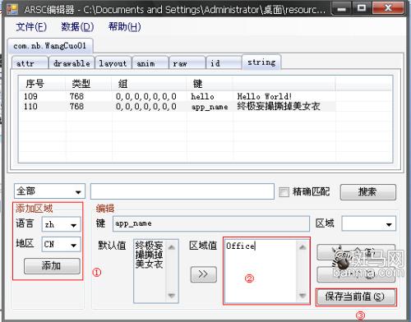Click the 默认值 default value text box
Viewport: 411px width, 322px height.
click(156, 271)
